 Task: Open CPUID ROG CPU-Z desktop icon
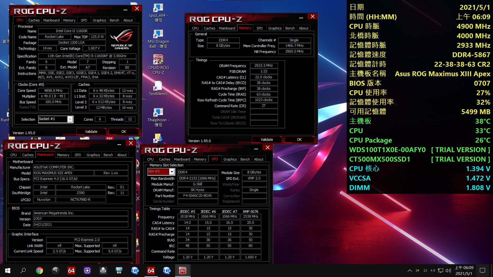pos(158,65)
